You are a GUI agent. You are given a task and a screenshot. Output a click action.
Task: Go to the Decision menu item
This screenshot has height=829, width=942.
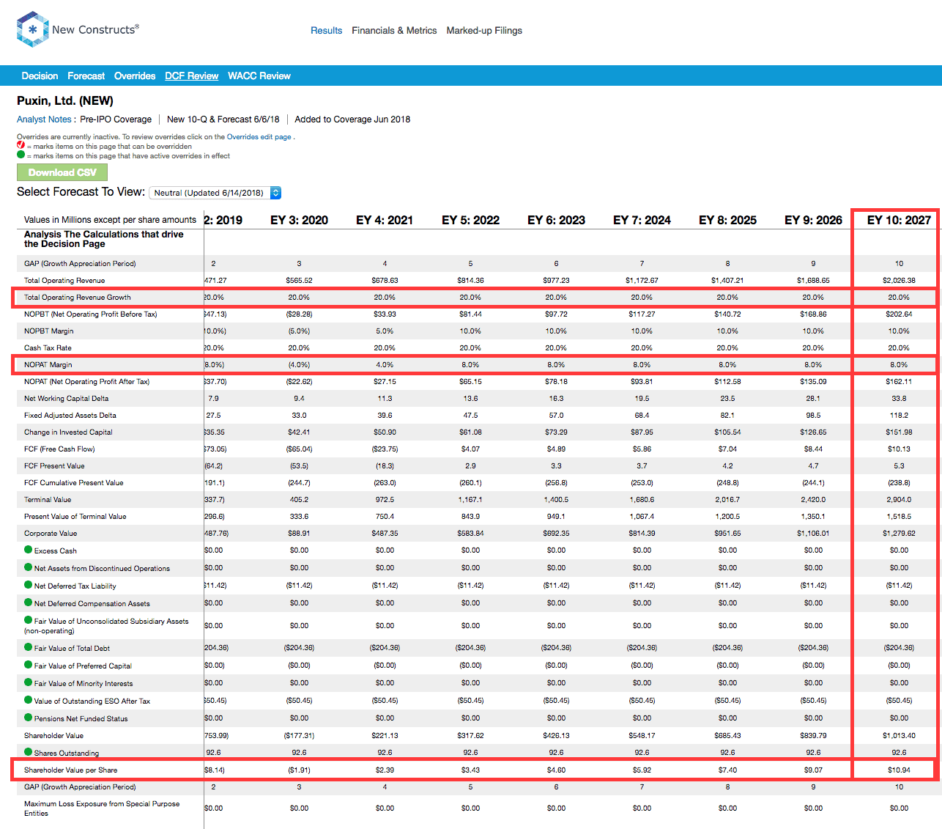coord(40,76)
